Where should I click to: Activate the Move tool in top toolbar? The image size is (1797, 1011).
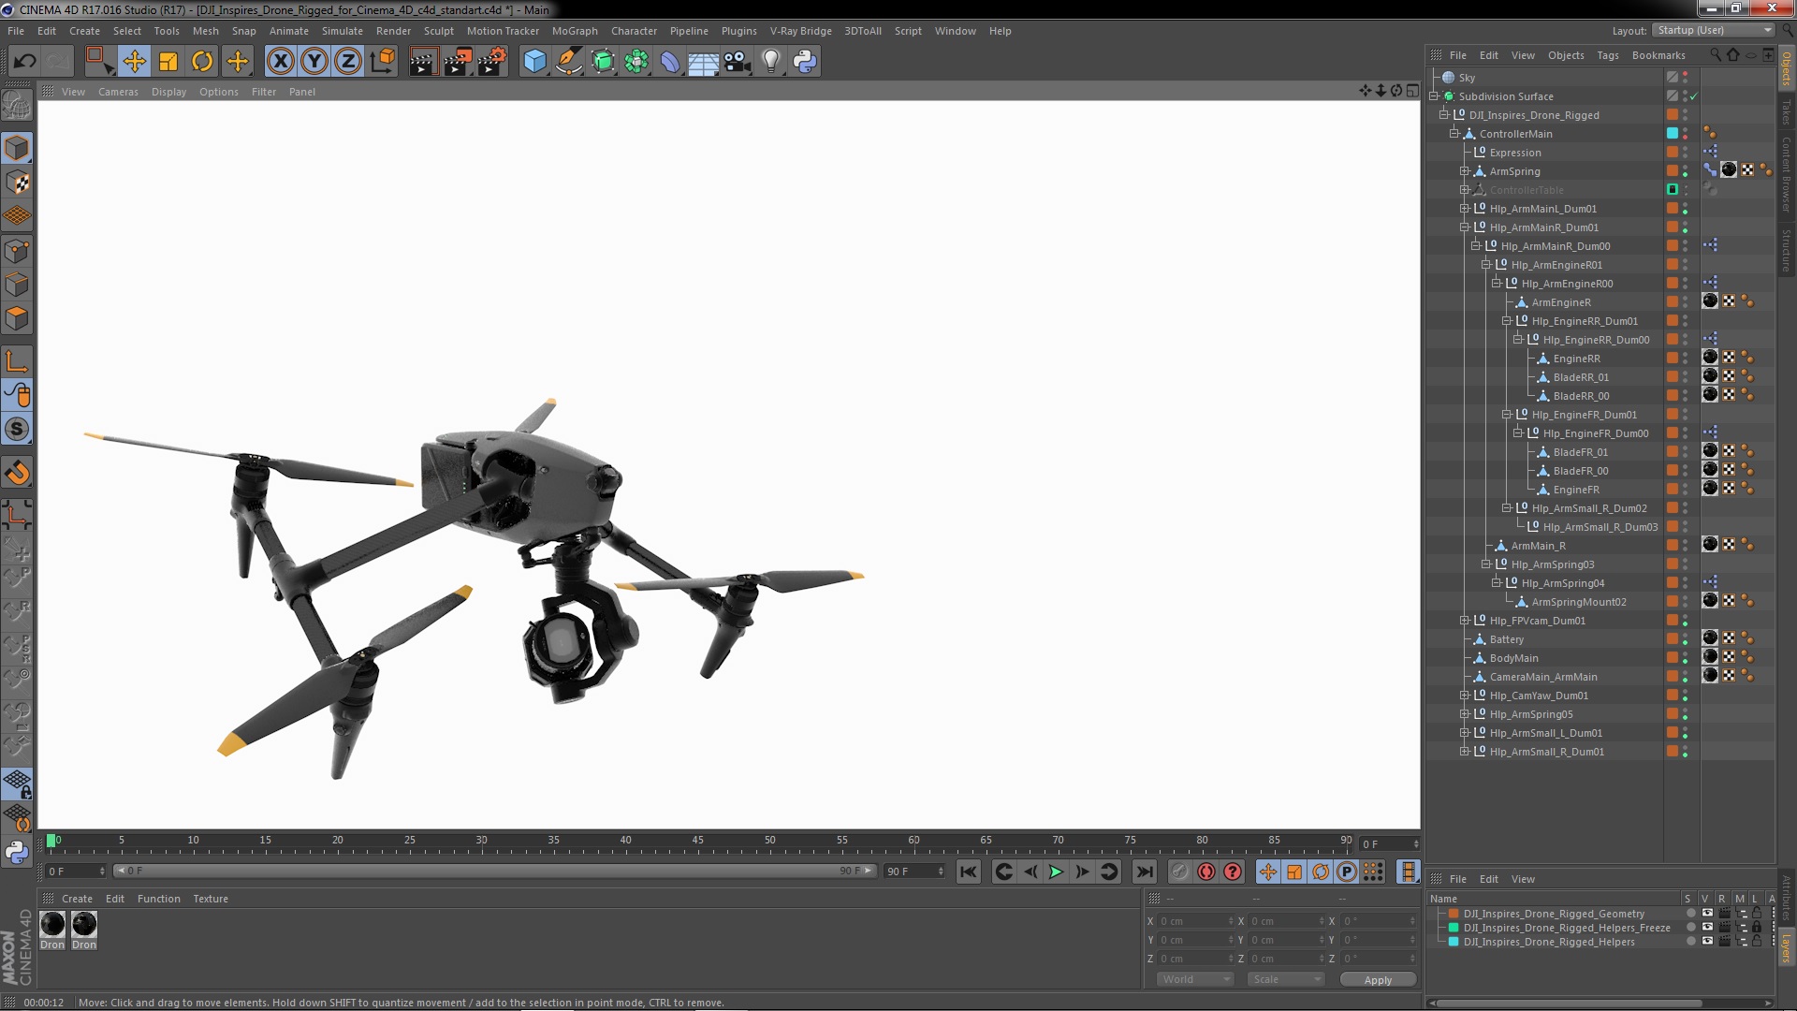click(134, 62)
